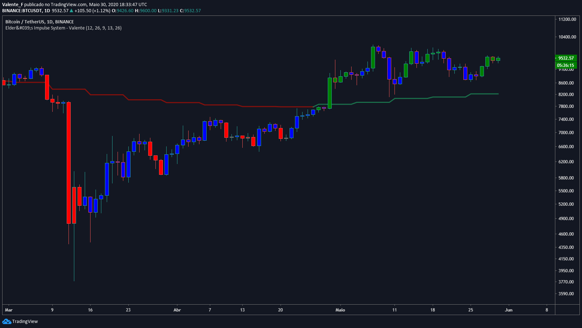This screenshot has height=328, width=582.
Task: Click the high value H:9600.00
Action: point(146,11)
